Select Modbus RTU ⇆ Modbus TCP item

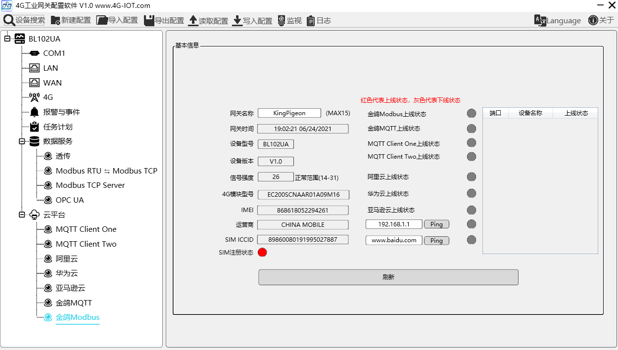[x=106, y=171]
